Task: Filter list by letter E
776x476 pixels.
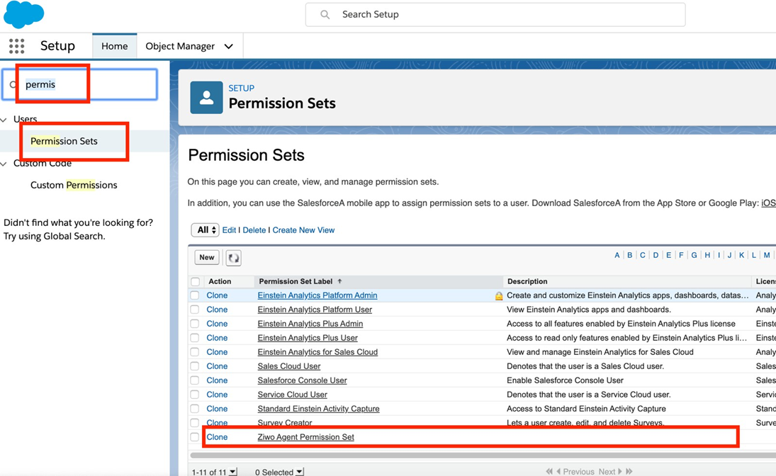Action: tap(668, 255)
